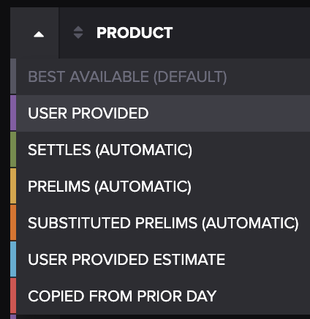Click the PRODUCT column header label
Screen dimensions: 310x319
point(135,33)
